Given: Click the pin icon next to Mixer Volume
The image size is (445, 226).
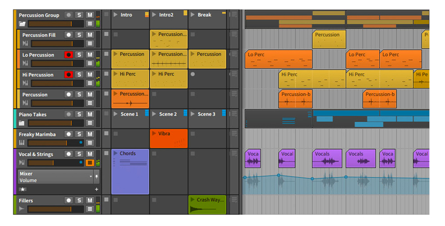Looking at the screenshot, I should (x=97, y=176).
